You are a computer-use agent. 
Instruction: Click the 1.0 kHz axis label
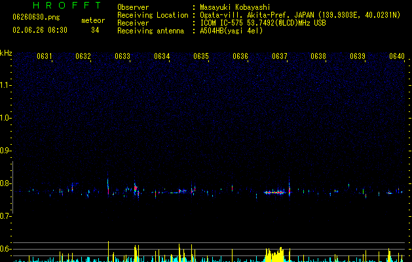[5, 118]
